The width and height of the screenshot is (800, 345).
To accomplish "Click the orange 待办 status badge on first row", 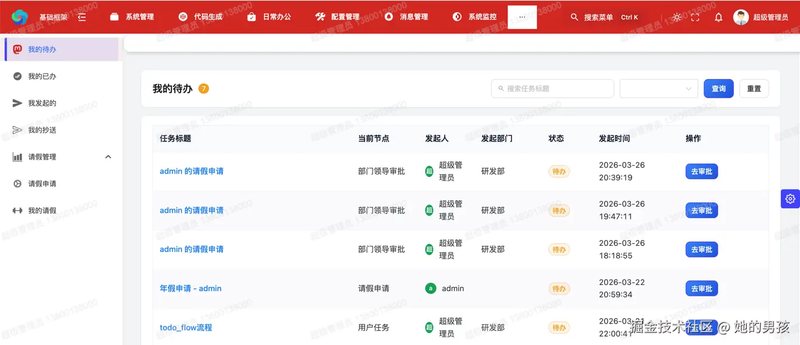I will [x=559, y=171].
